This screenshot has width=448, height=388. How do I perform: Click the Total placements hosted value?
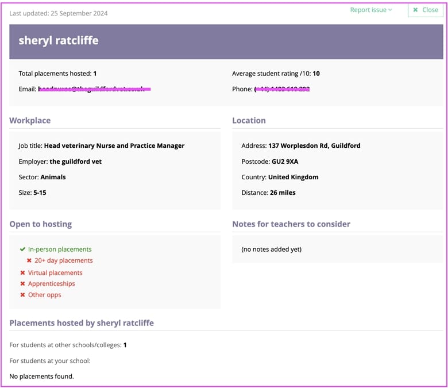click(95, 74)
